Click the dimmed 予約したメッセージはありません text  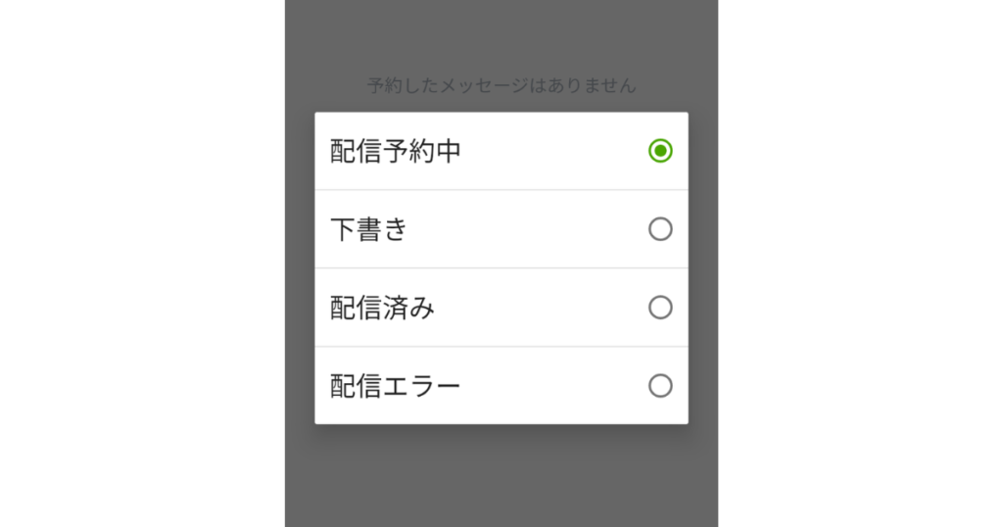coord(502,85)
